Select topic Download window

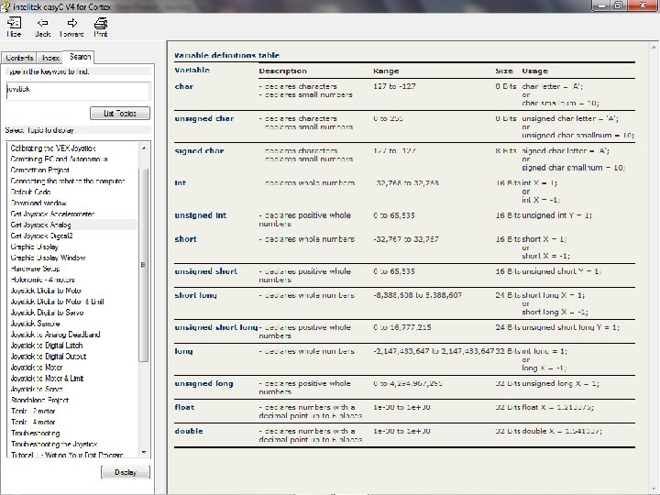[38, 203]
